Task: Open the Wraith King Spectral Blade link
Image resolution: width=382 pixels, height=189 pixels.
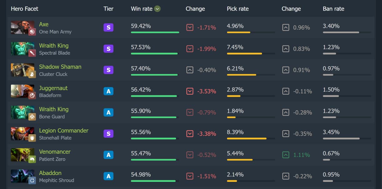Action: point(53,45)
